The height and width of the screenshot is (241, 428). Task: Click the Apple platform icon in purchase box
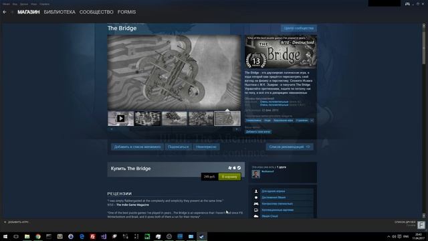point(234,168)
